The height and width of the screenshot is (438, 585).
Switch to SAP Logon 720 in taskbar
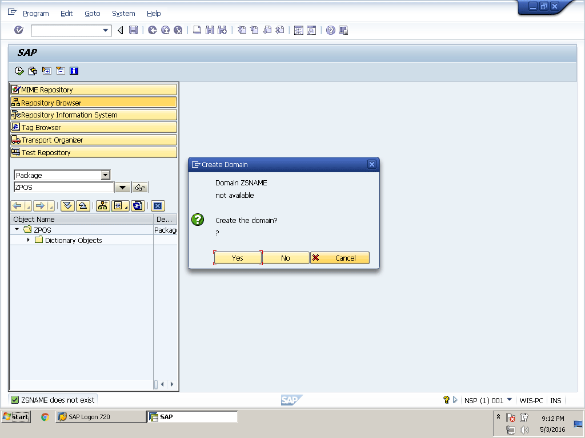pyautogui.click(x=101, y=417)
